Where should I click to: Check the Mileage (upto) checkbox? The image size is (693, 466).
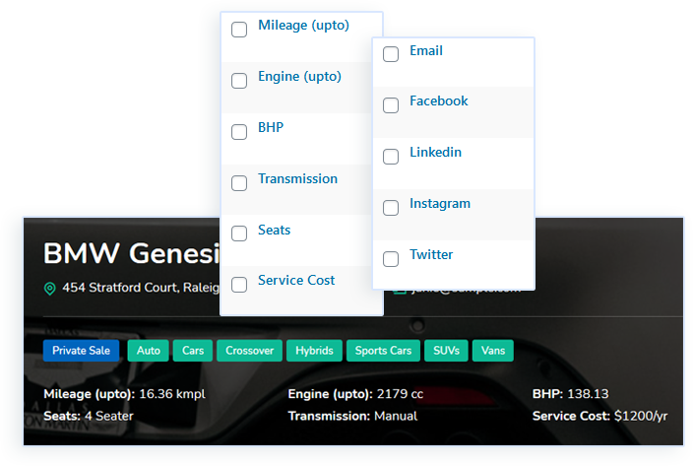[x=239, y=30]
